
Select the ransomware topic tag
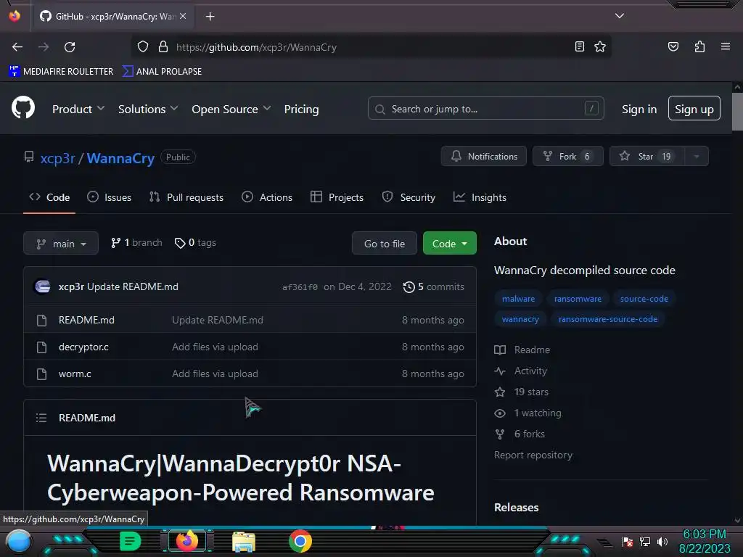coord(578,299)
